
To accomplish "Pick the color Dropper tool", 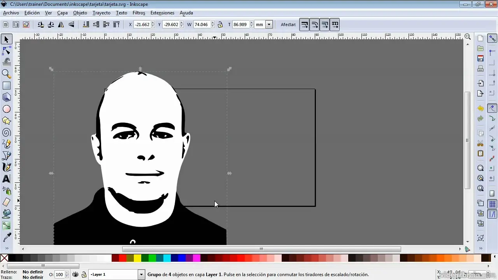I will (7, 237).
